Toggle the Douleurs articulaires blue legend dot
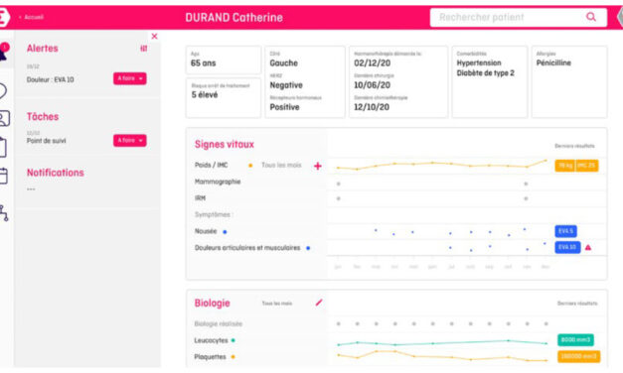 308,248
